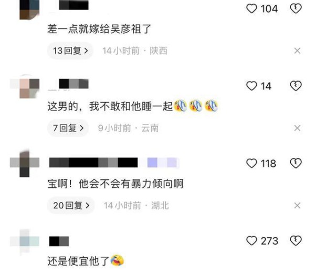Open username of the 暴力倾向 commenter
Screen dimensions: 315x272
pyautogui.click(x=93, y=163)
